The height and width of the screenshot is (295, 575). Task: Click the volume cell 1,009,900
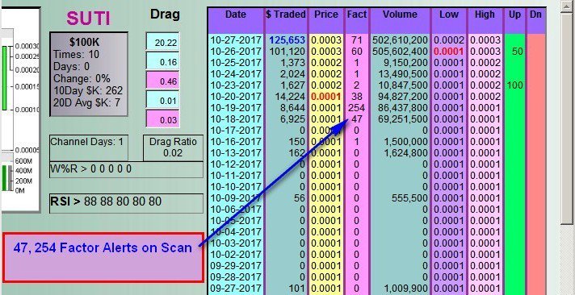click(406, 289)
